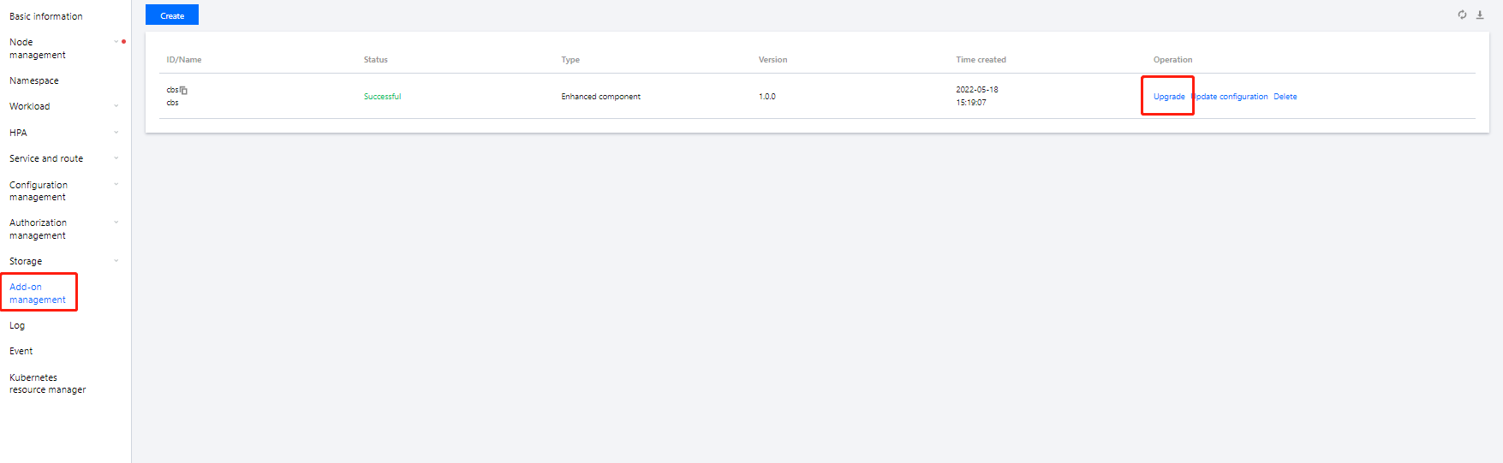This screenshot has width=1503, height=463.
Task: Click the Successful status text
Action: point(382,97)
